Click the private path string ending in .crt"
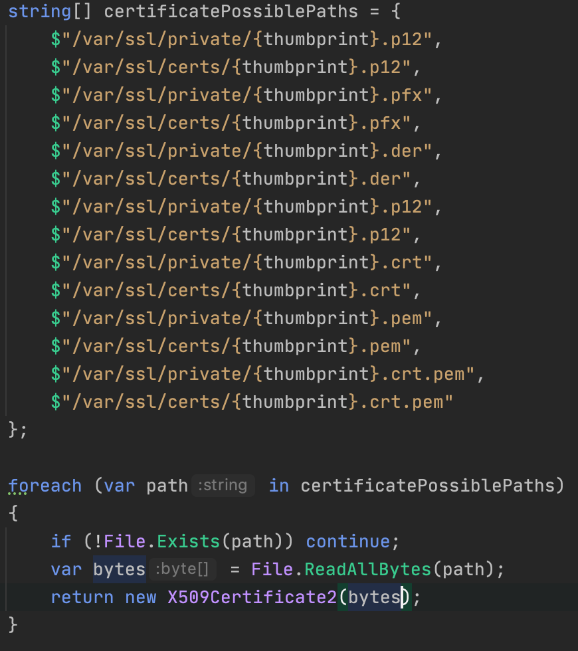The height and width of the screenshot is (651, 578). [x=242, y=262]
